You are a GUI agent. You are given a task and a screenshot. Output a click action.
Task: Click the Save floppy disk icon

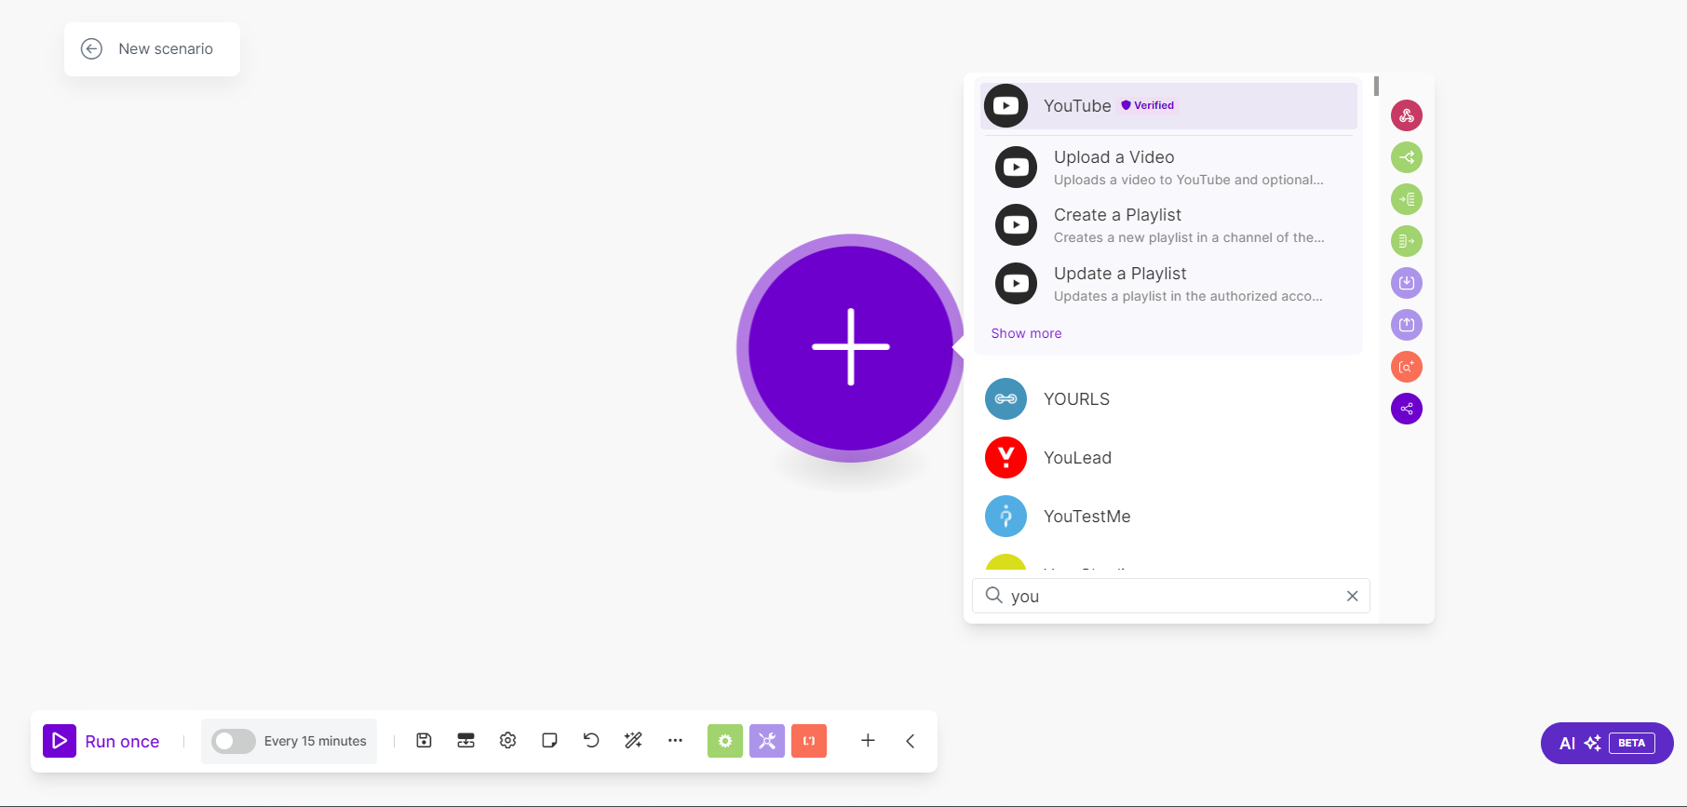pyautogui.click(x=424, y=741)
